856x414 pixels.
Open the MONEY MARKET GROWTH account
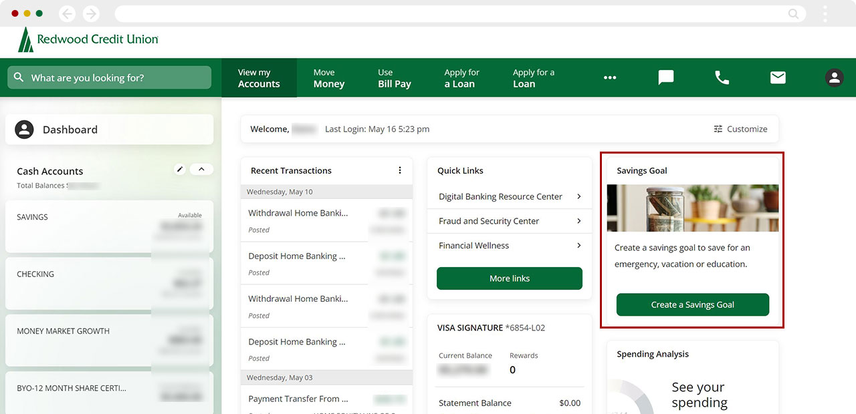pos(110,341)
